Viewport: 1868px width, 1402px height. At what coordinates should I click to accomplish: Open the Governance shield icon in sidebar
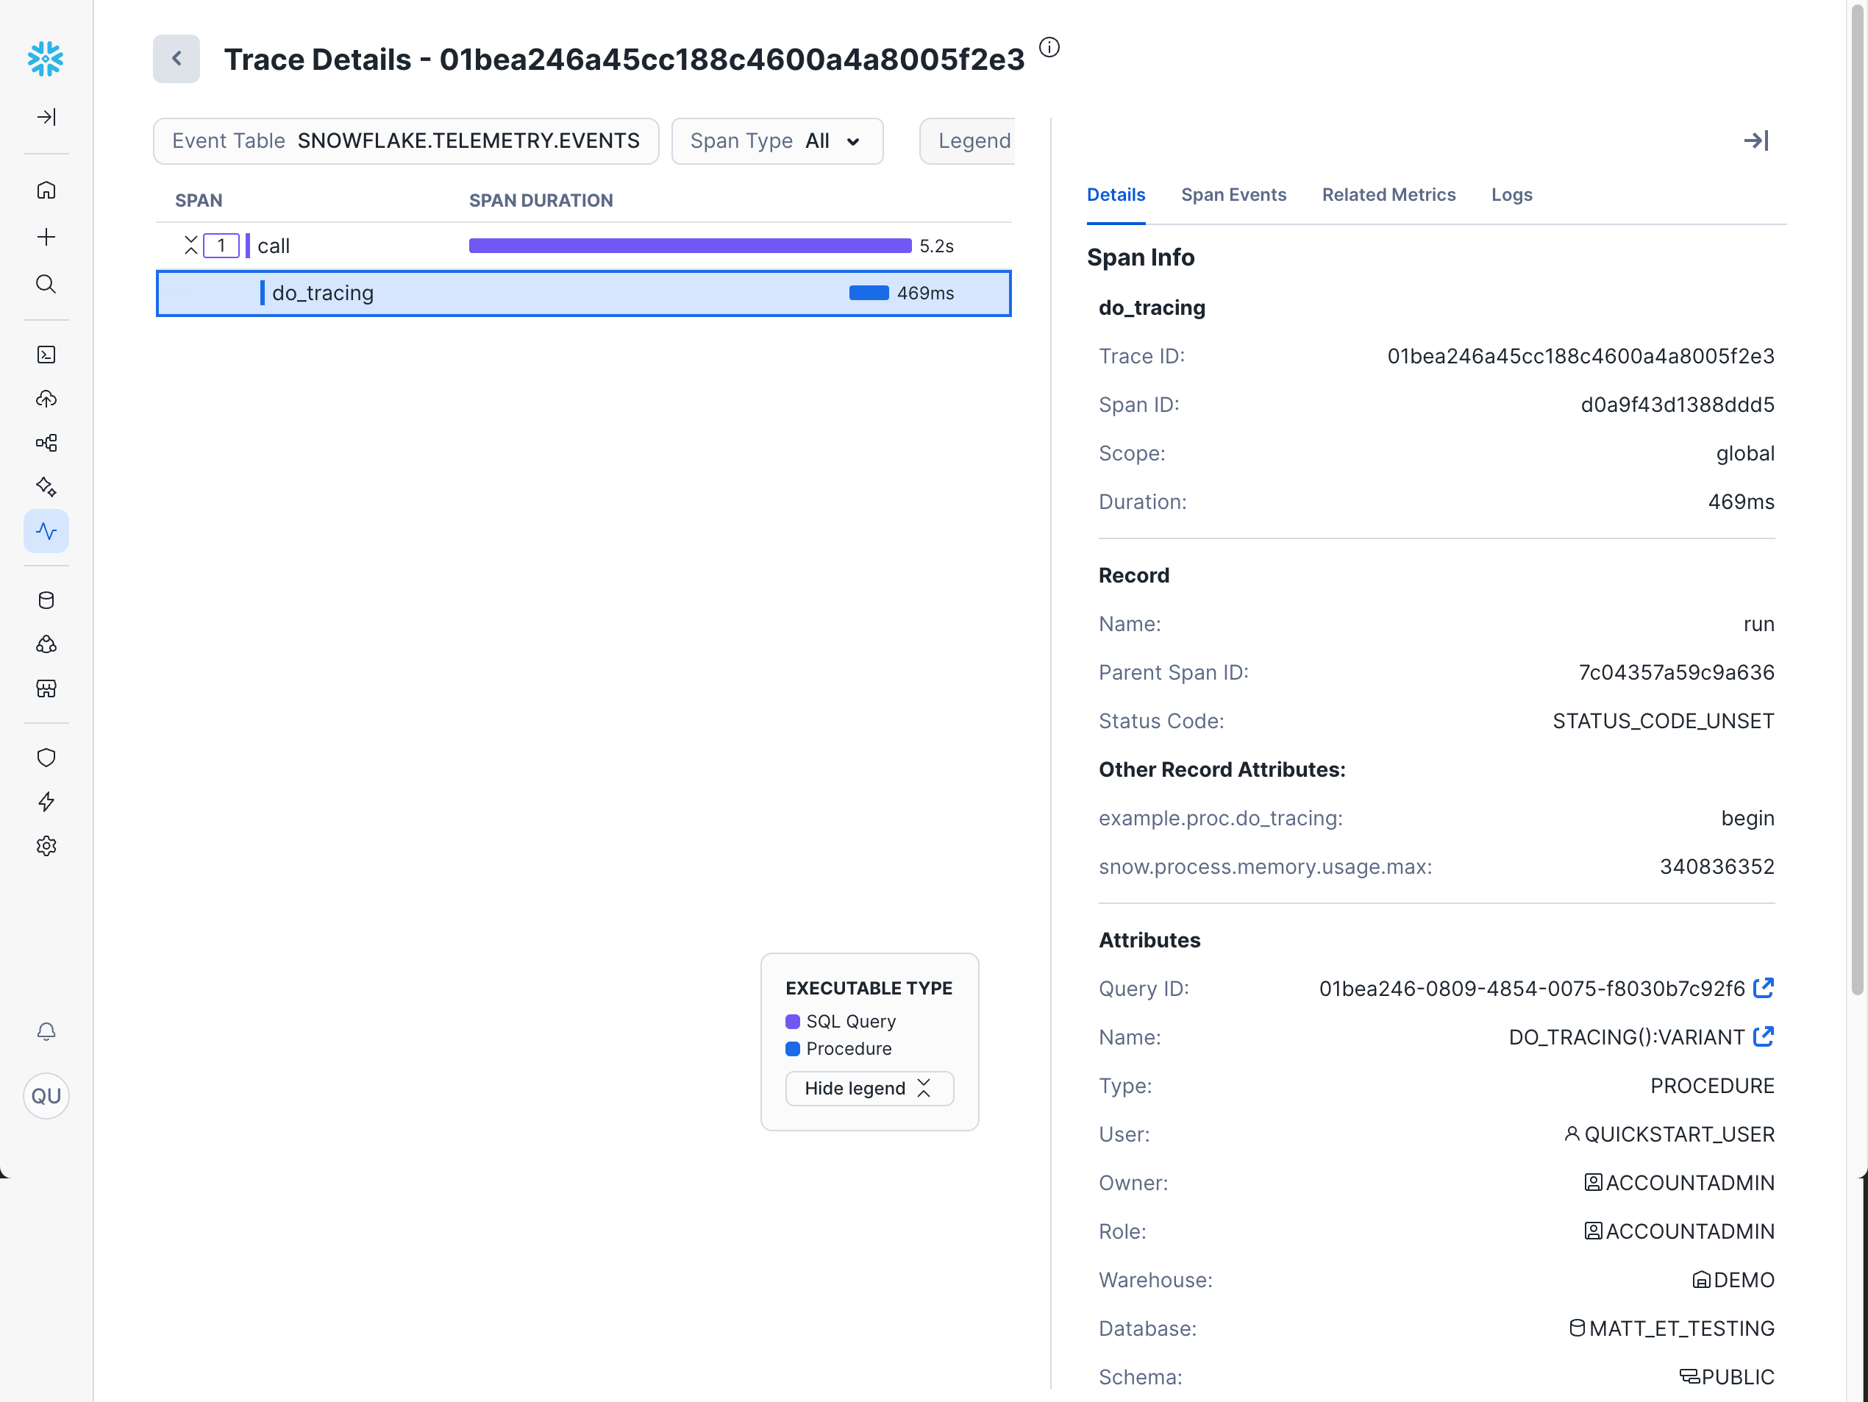click(x=46, y=758)
